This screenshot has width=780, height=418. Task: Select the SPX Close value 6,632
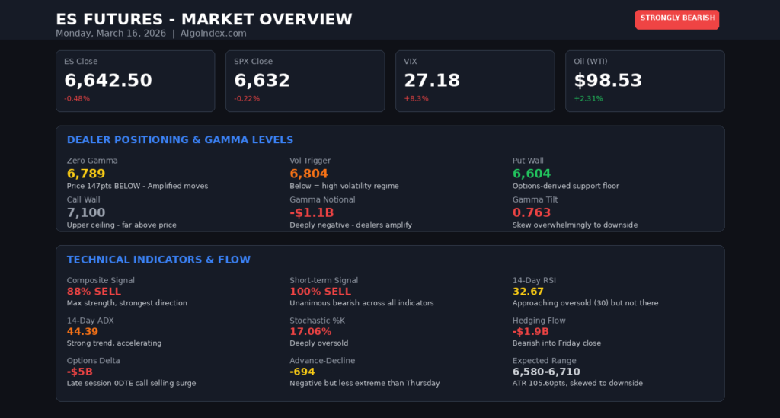pyautogui.click(x=262, y=80)
